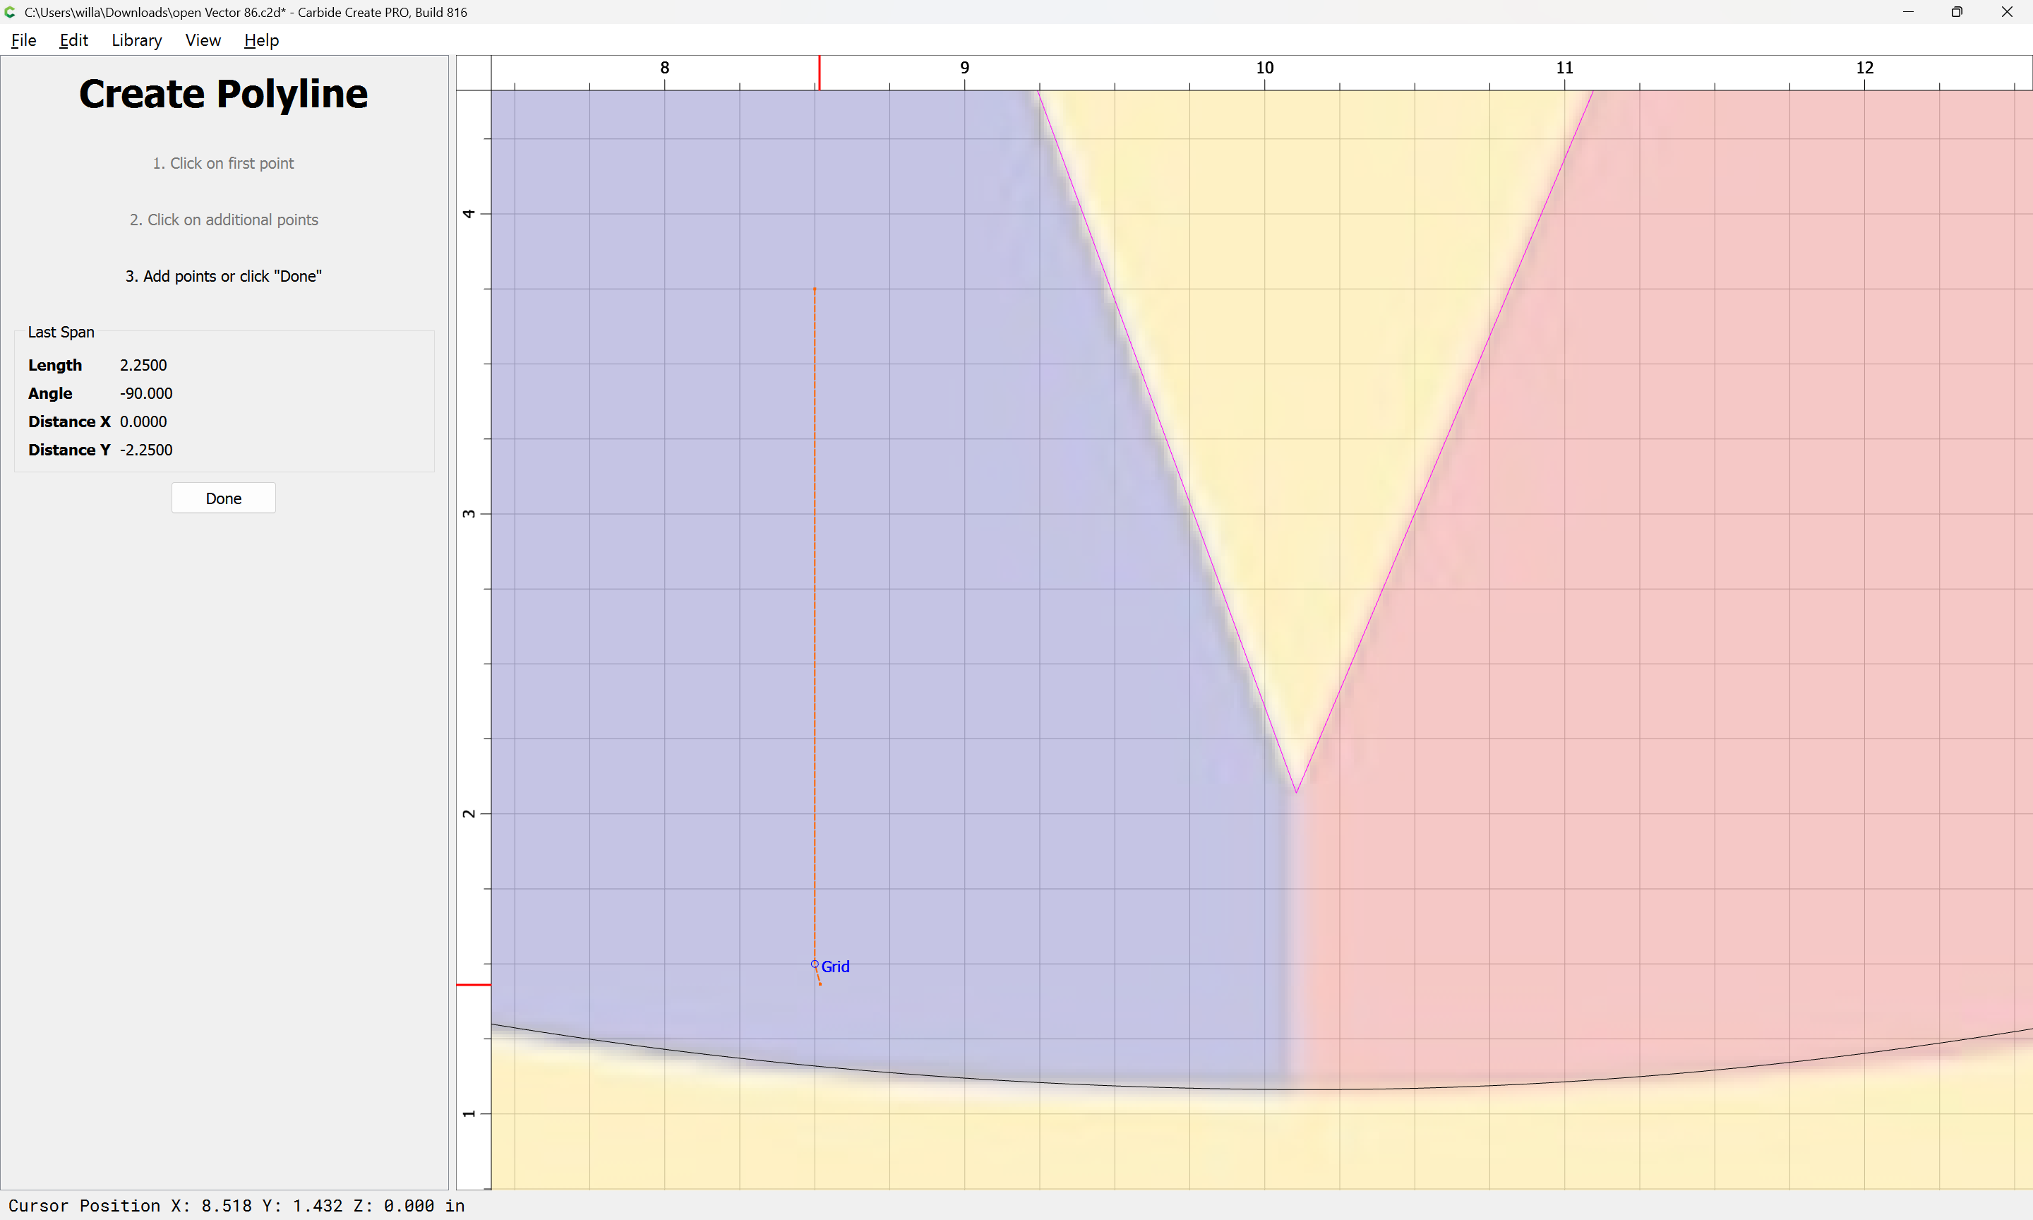Click the Distance Y value -2.2500
This screenshot has height=1220, width=2033.
click(x=146, y=450)
